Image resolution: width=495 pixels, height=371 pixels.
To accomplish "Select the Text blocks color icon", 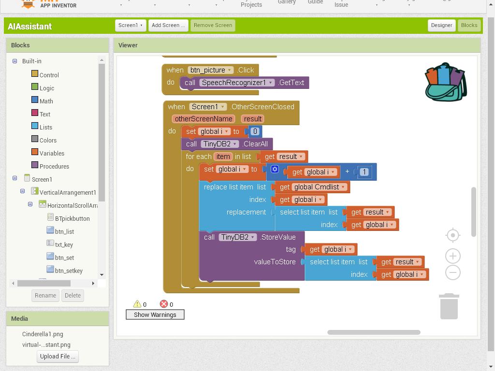I will [35, 113].
